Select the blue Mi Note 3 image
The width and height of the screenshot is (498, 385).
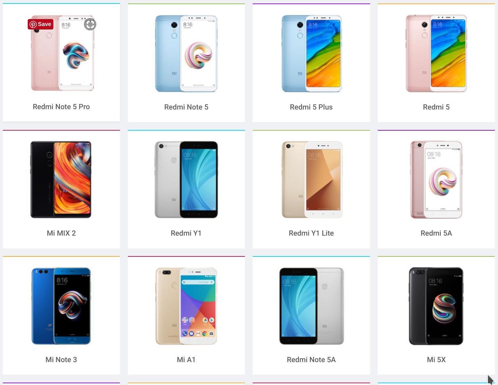click(x=61, y=306)
